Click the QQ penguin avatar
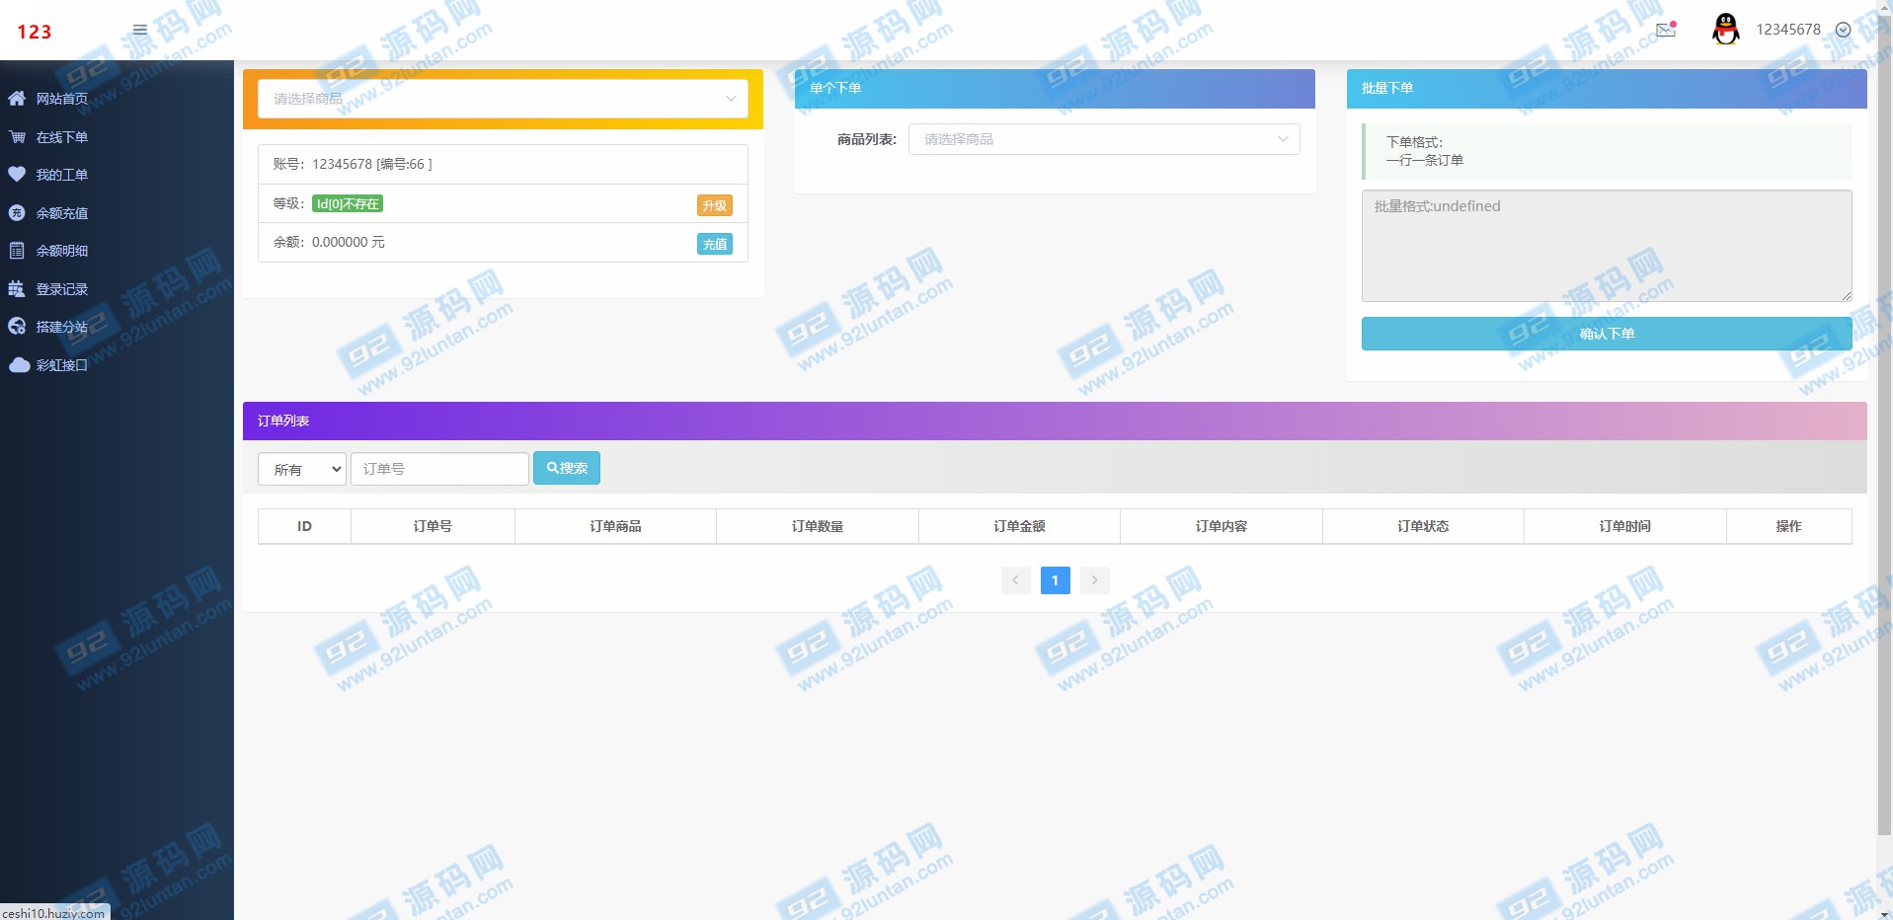 tap(1725, 30)
